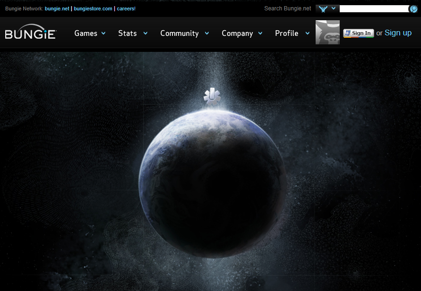Follow the bungiestore.com link

click(x=93, y=8)
